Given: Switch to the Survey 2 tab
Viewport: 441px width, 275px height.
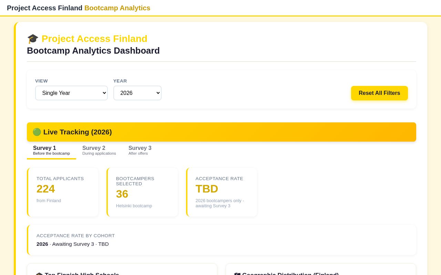Looking at the screenshot, I should coord(99,150).
